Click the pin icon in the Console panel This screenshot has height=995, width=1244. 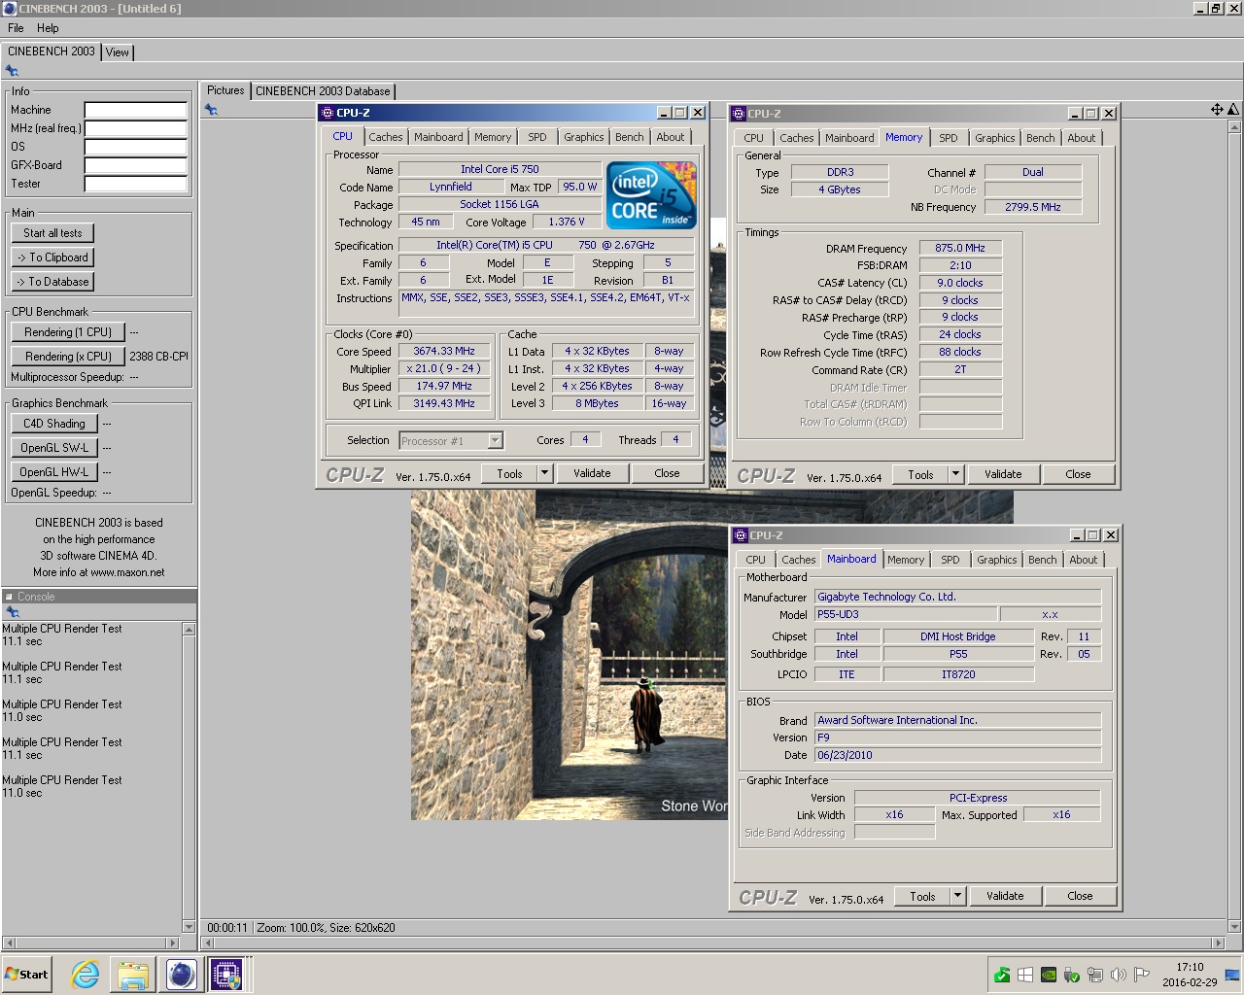(12, 612)
